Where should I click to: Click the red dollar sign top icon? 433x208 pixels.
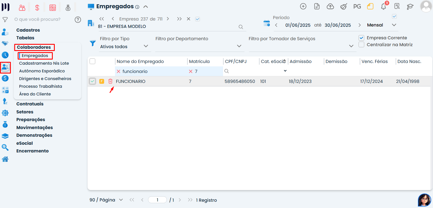pos(37,8)
